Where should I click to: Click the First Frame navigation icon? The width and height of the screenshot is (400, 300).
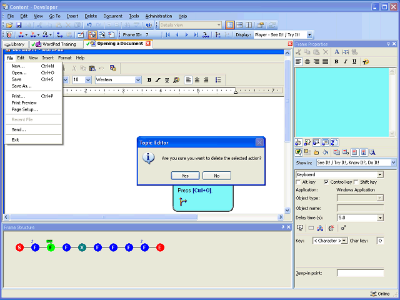click(167, 35)
